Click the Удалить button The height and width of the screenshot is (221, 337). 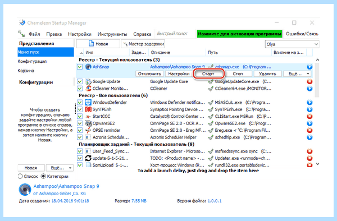coord(267,74)
